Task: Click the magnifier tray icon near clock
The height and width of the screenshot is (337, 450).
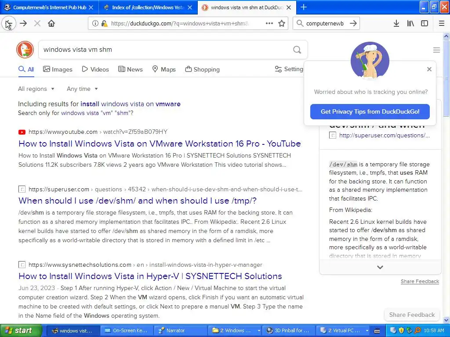Action: coord(418,331)
